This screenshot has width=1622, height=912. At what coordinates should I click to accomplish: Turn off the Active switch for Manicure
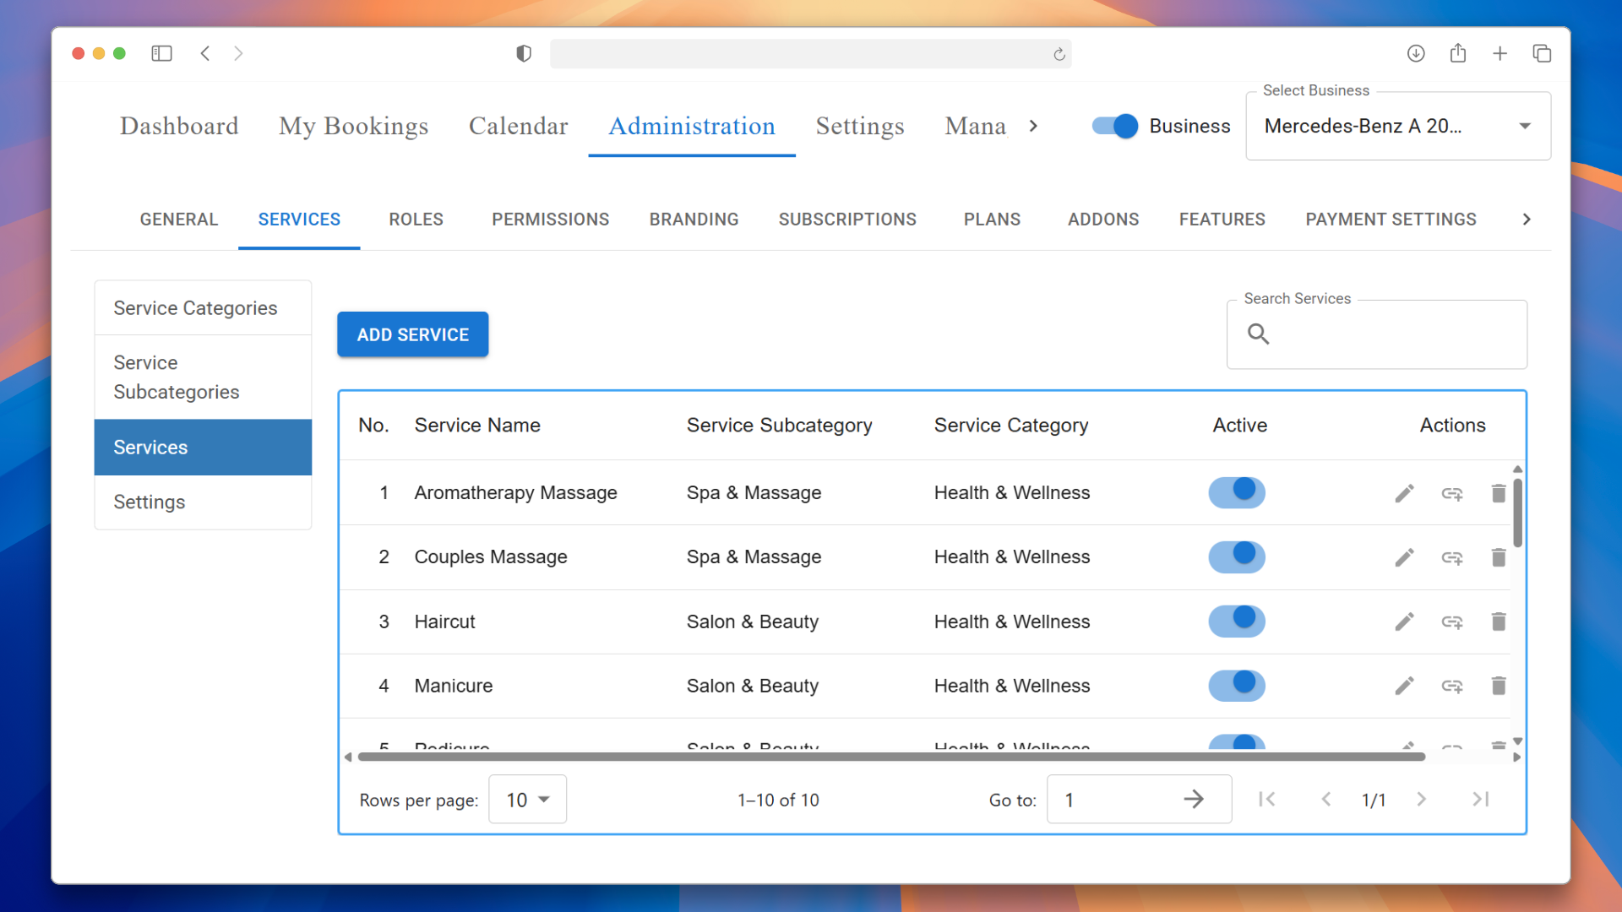point(1236,685)
